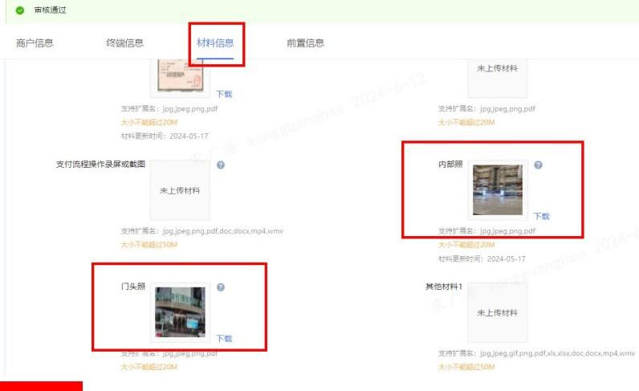Open the 终端信息 tab
Screen dimensions: 639x391
pos(125,43)
